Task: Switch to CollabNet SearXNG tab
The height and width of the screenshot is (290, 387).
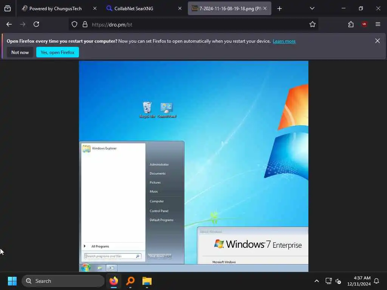Action: coord(144,9)
